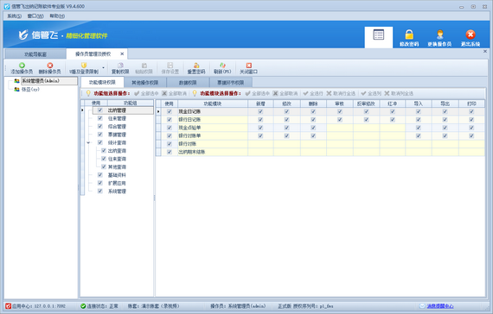Close the 操作员管理及授权 tab
The height and width of the screenshot is (314, 493).
122,54
